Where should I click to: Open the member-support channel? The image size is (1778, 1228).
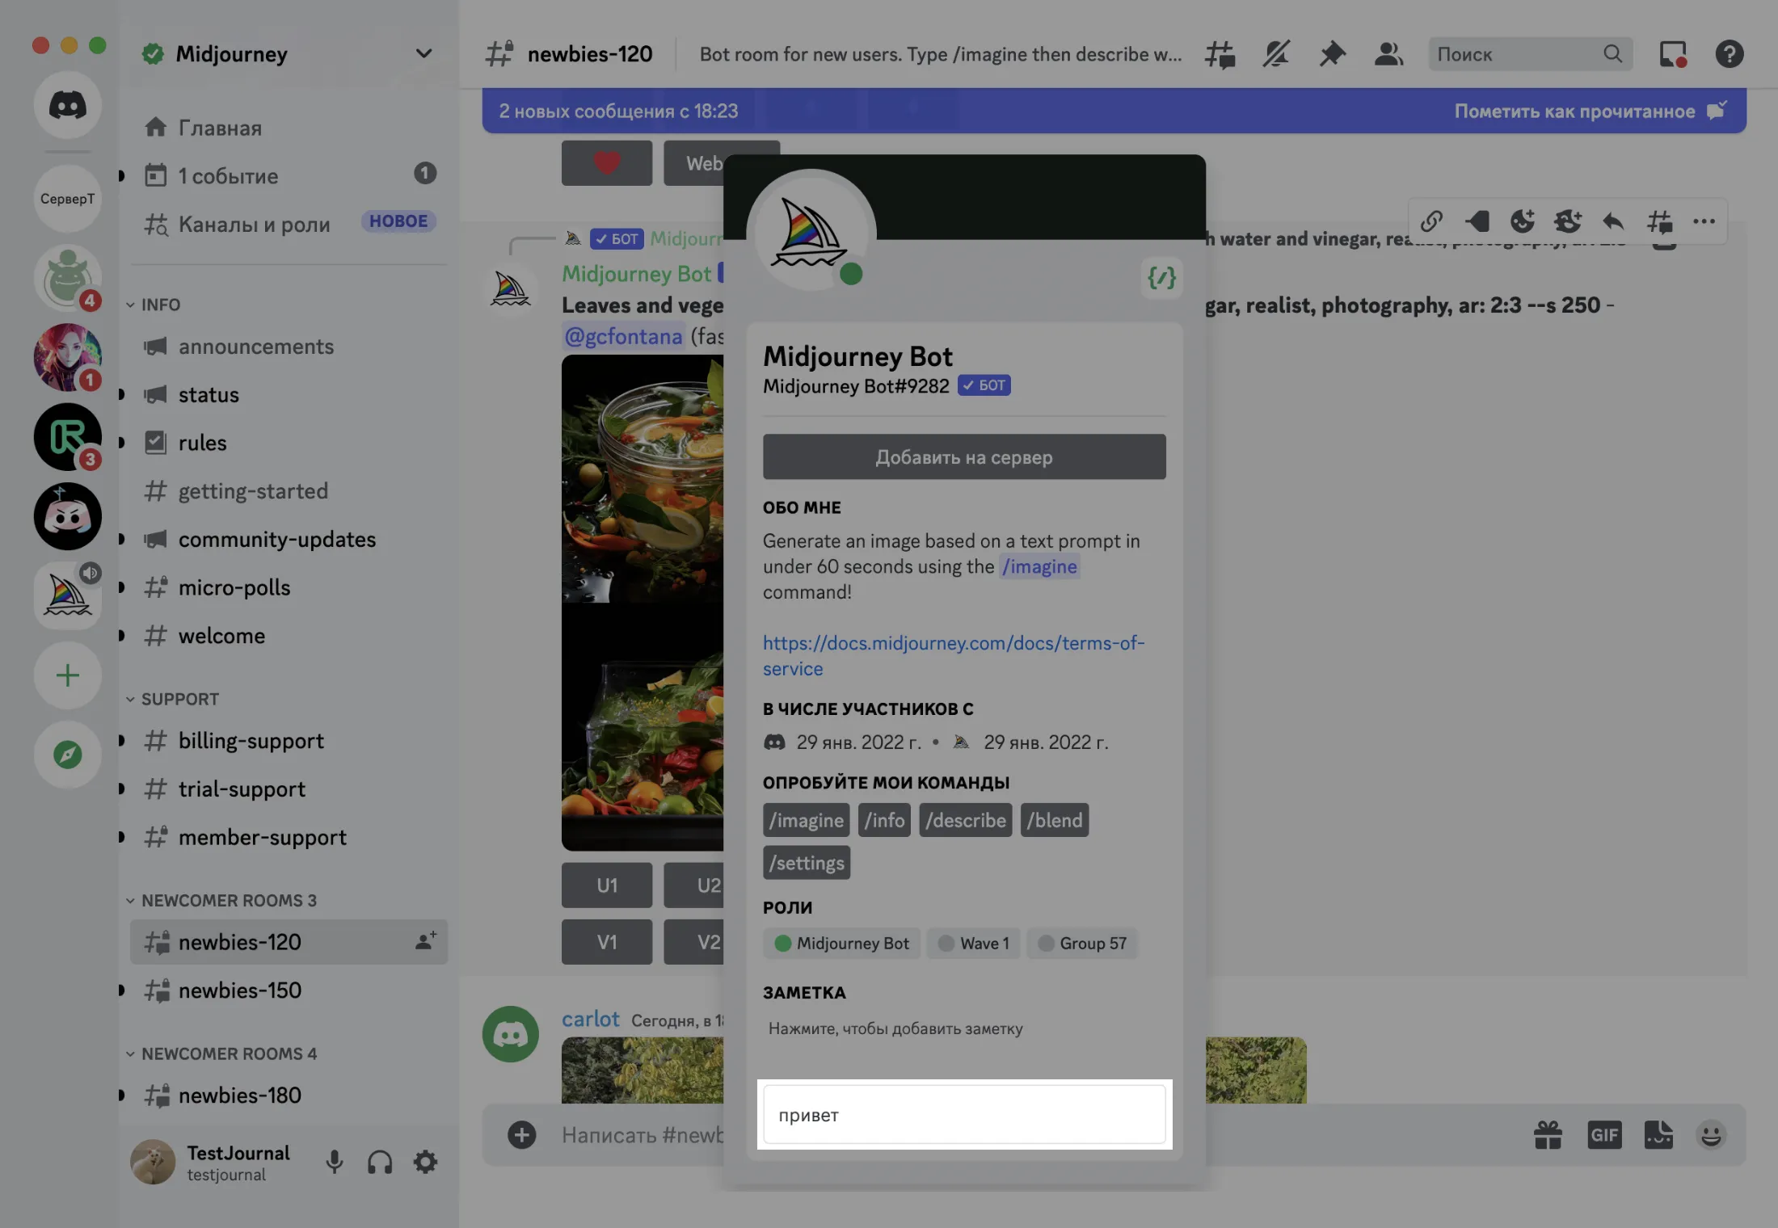click(289, 837)
